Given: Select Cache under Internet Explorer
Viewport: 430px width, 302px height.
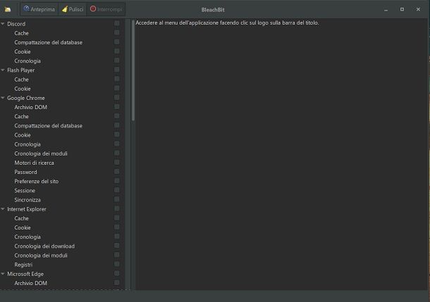Looking at the screenshot, I should [x=21, y=218].
